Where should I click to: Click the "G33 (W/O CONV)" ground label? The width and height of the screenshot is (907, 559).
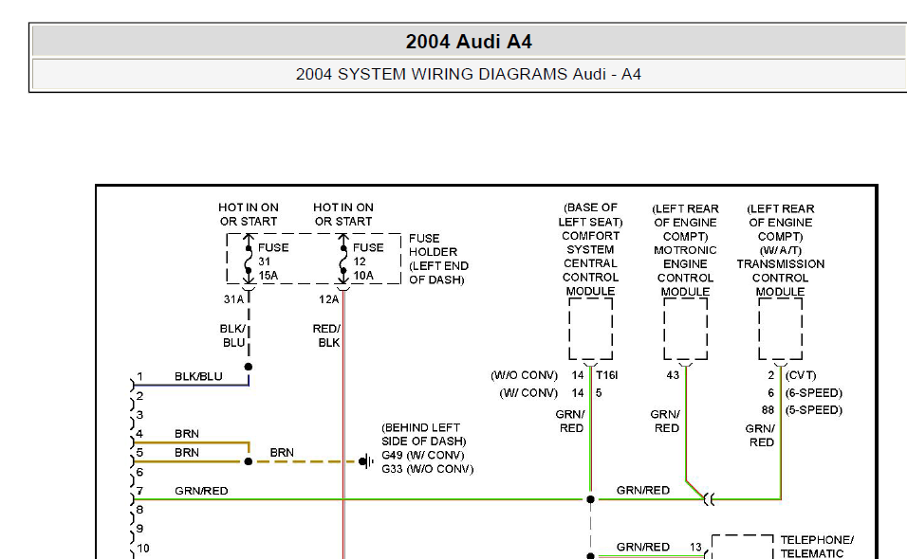(x=428, y=469)
